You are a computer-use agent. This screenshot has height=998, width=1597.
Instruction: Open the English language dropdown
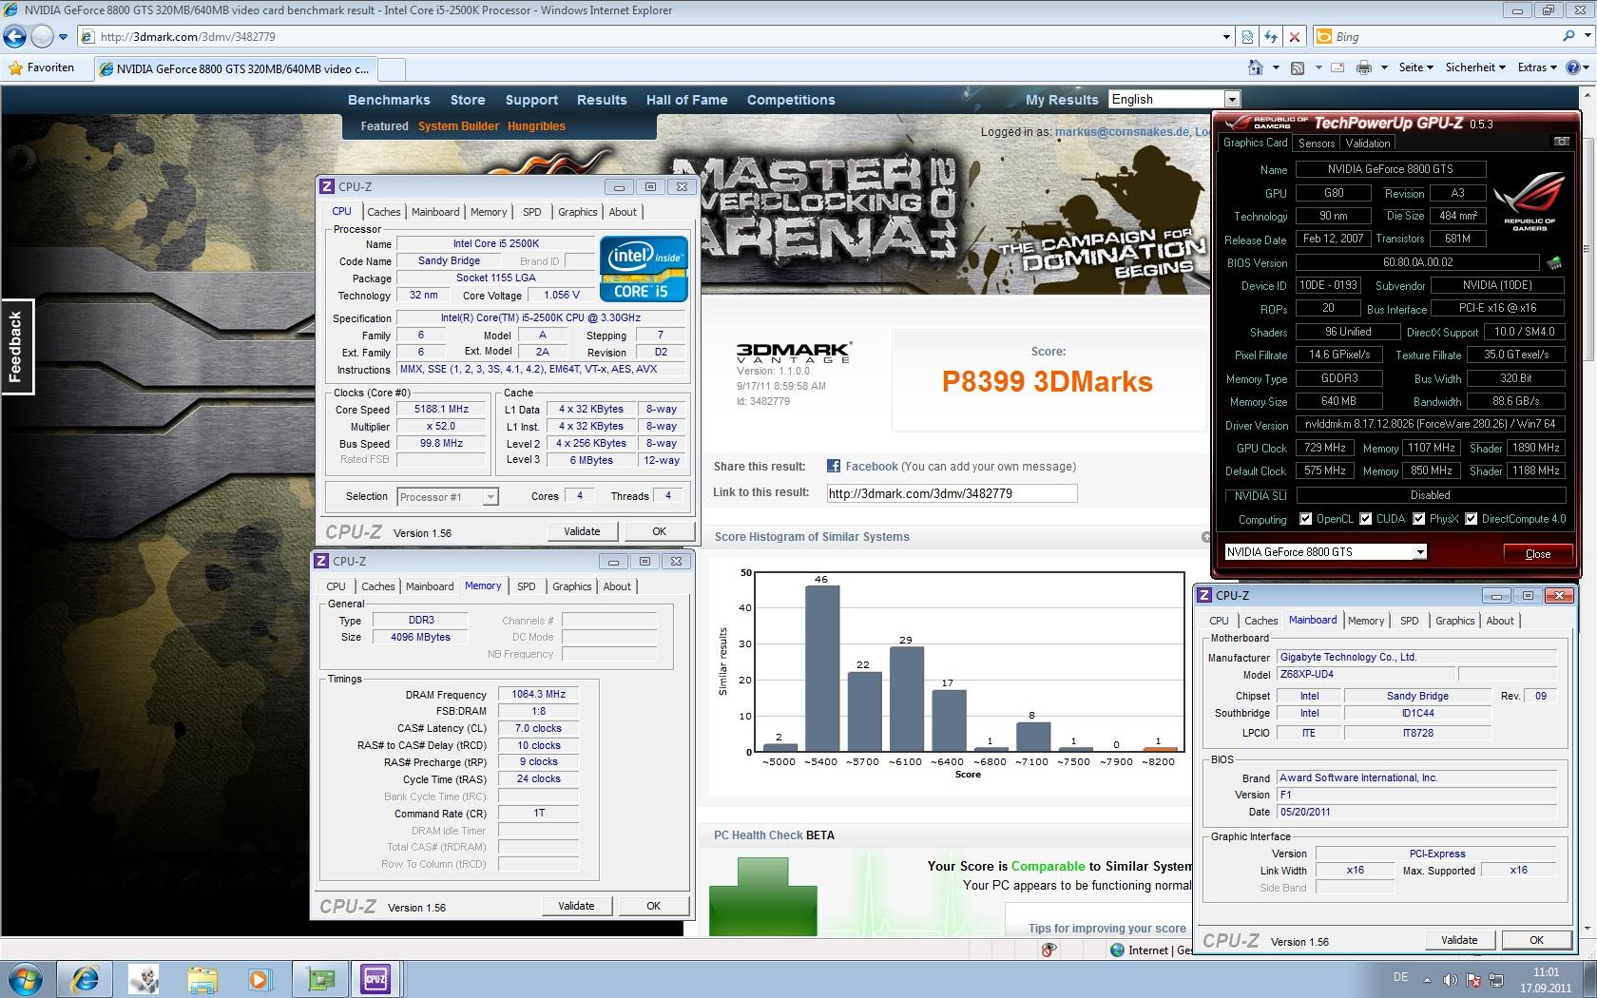(x=1174, y=99)
